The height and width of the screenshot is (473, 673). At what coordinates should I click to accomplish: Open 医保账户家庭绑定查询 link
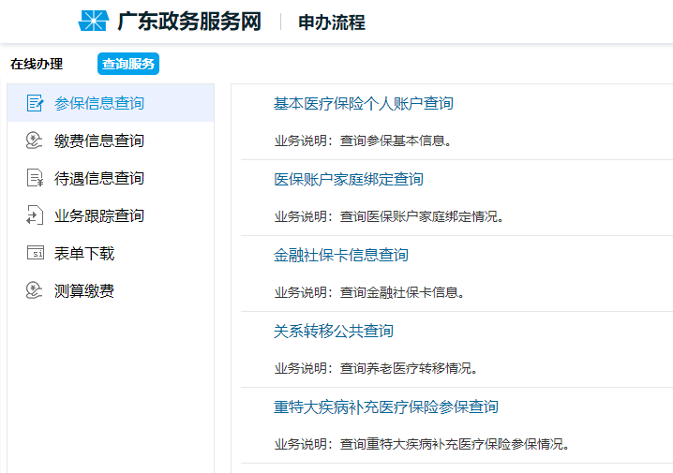349,179
